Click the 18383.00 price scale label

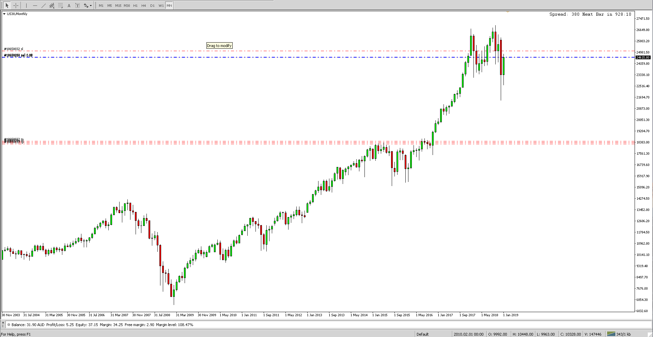[643, 142]
